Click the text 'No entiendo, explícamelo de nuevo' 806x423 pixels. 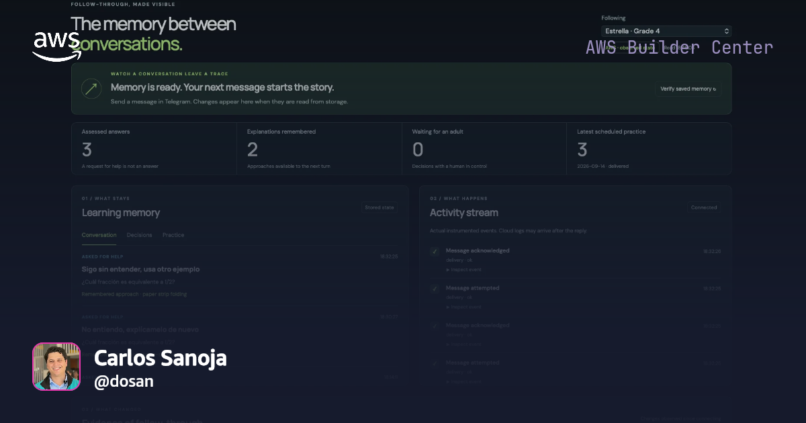[140, 330]
